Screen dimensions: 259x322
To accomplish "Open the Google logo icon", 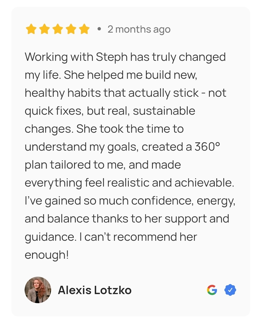I will (x=212, y=290).
